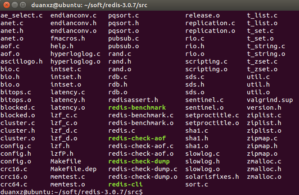Click the ae_select.c file name
This screenshot has width=299, height=195.
pyautogui.click(x=21, y=16)
